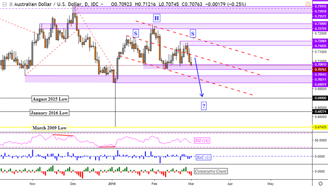328x186 pixels.
Task: Click the O0.70923 open value in header
Action: click(x=122, y=4)
